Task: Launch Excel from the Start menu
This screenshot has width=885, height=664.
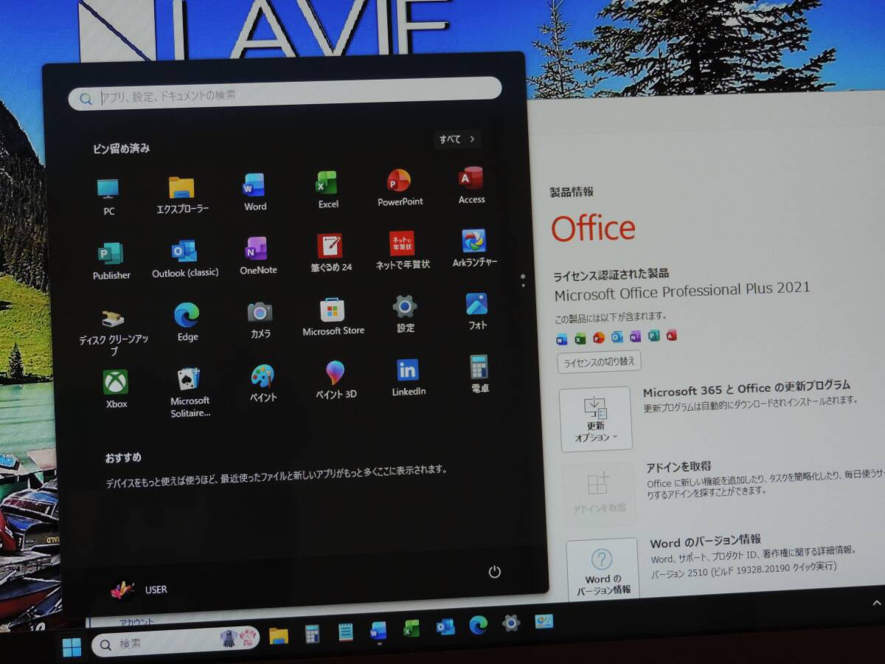Action: pyautogui.click(x=327, y=190)
